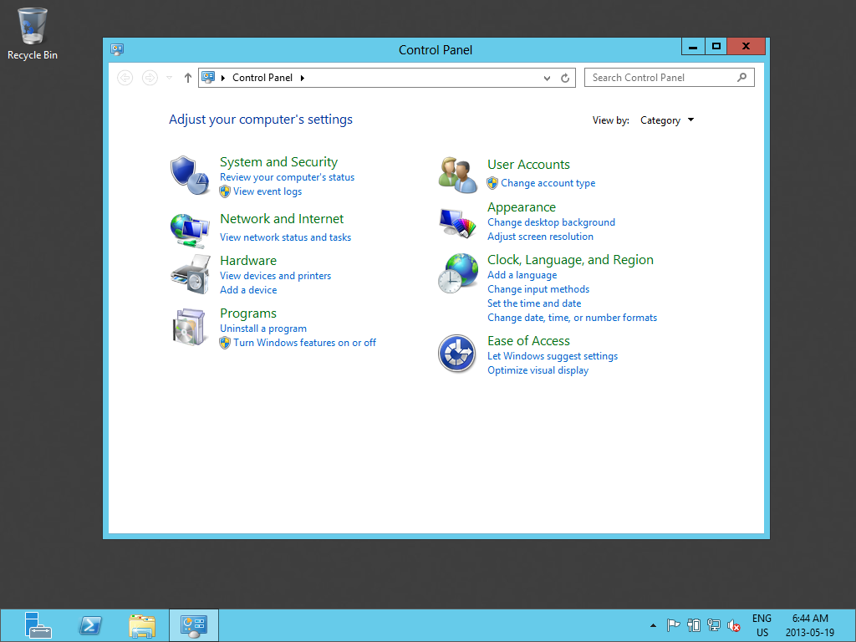Open Server Manager from the taskbar
This screenshot has height=642, width=856.
coord(38,625)
